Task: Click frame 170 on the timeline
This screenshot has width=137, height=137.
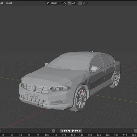Action: [108, 135]
